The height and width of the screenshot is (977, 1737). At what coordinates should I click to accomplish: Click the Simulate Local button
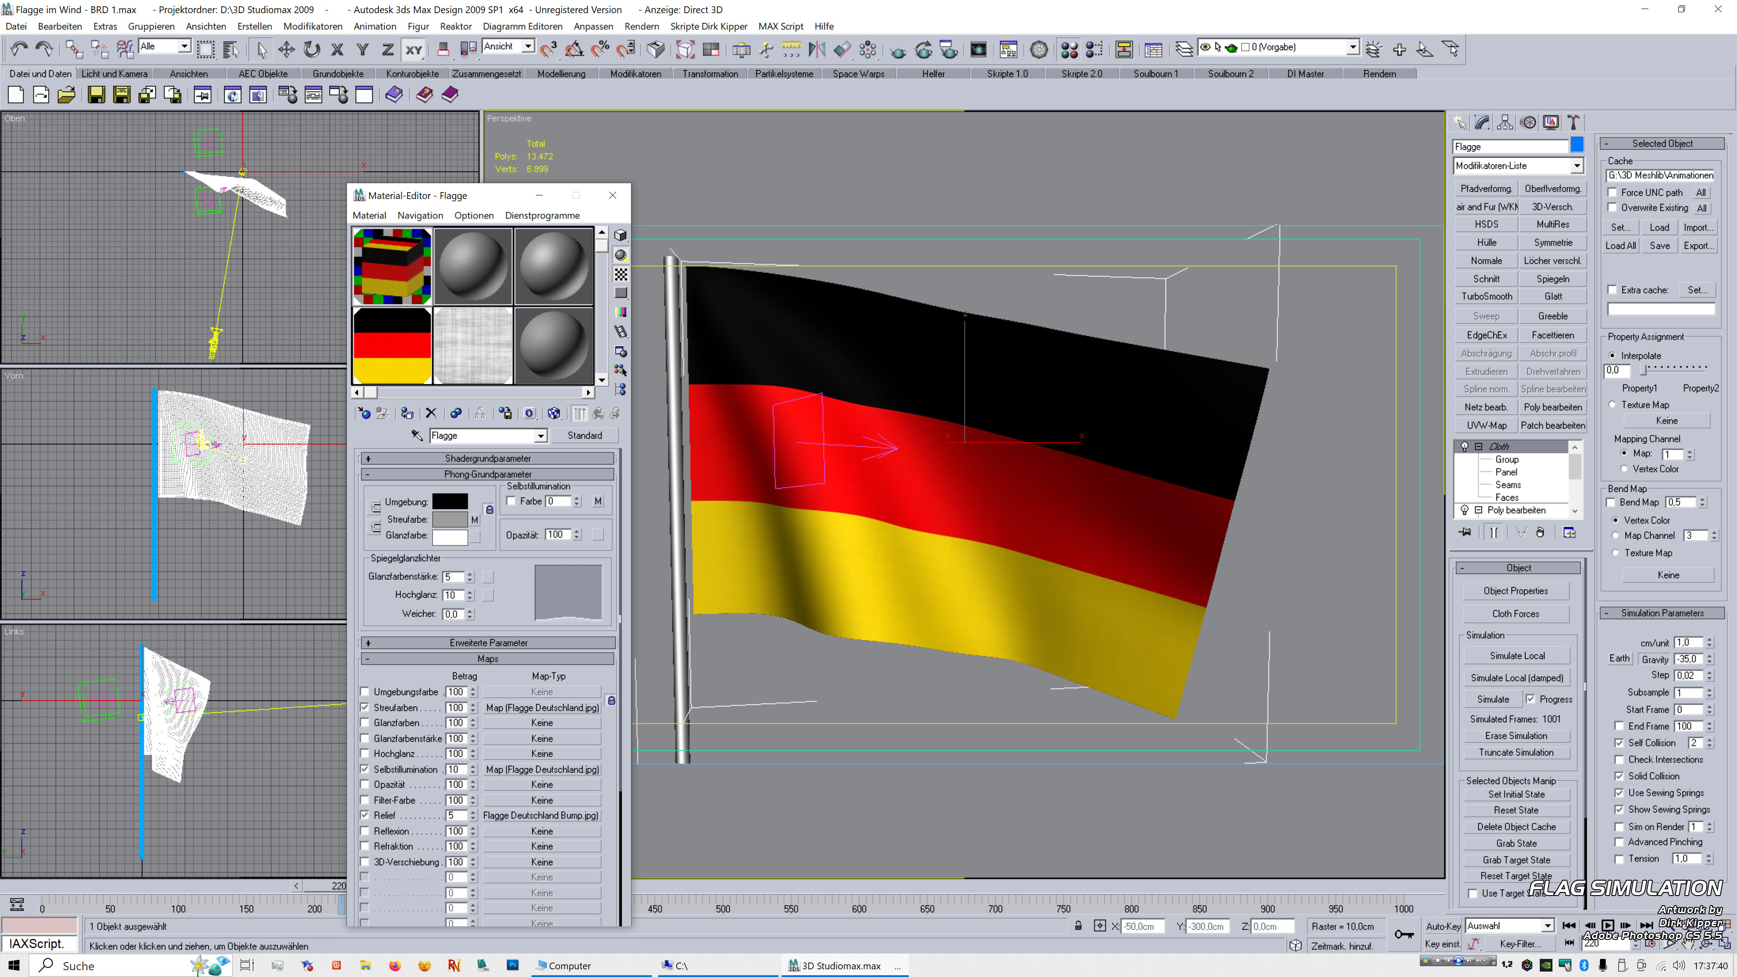click(1517, 655)
